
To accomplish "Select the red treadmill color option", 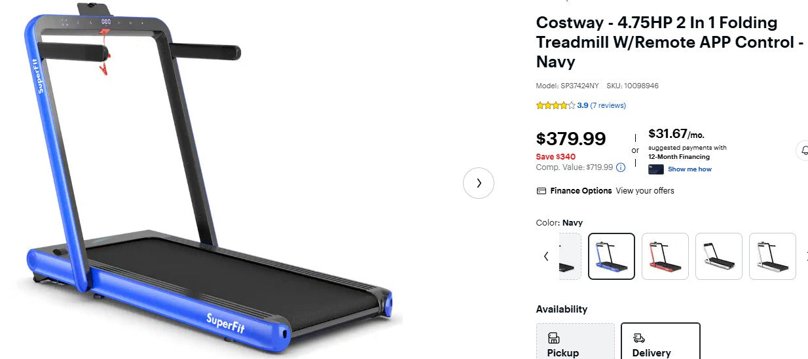I will pyautogui.click(x=665, y=256).
